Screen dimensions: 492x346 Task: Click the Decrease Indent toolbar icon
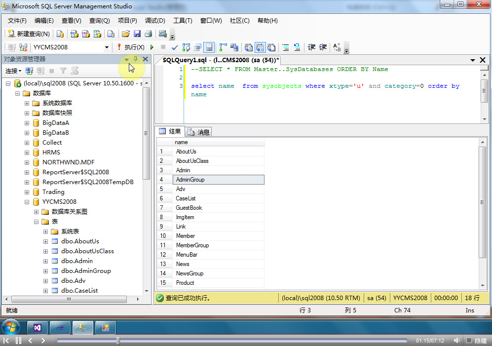(311, 47)
